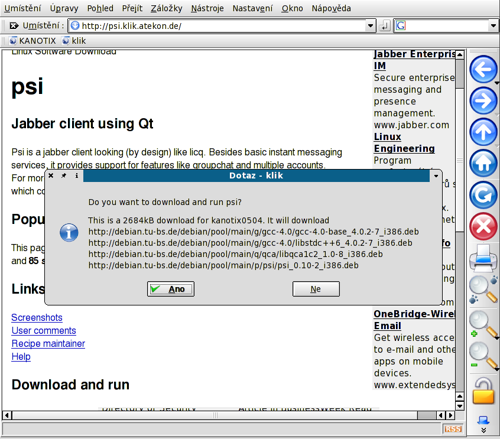
Task: Click the rightmost arrow of horizontal scrollbar
Action: [x=450, y=415]
